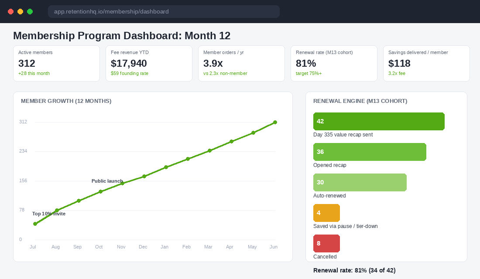The height and width of the screenshot is (279, 480).
Task: Click the 36 green funnel bar
Action: pos(370,152)
